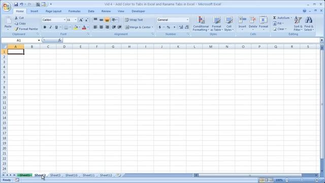The height and width of the screenshot is (183, 325).
Task: Open Conditional Formatting menu
Action: (201, 24)
